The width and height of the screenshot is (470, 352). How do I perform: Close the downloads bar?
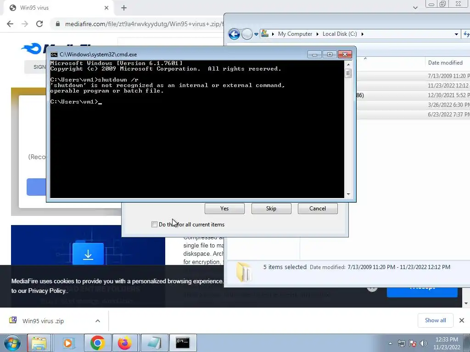click(462, 320)
